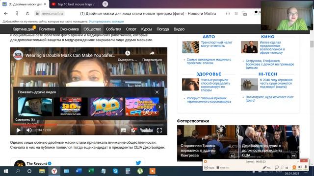Open Windows Start menu

pos(6,171)
